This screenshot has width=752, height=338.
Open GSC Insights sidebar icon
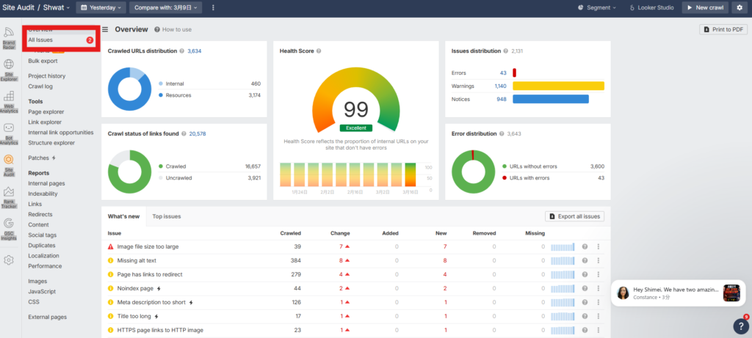(10, 228)
